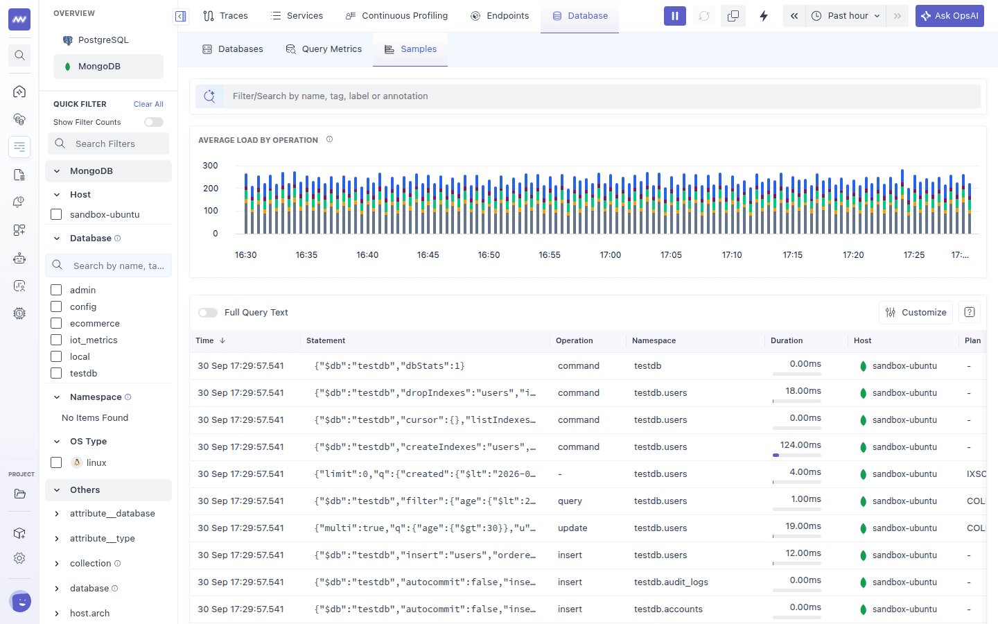Collapse the sidebar panel toggle icon
Viewport: 998px width, 624px height.
pyautogui.click(x=180, y=16)
